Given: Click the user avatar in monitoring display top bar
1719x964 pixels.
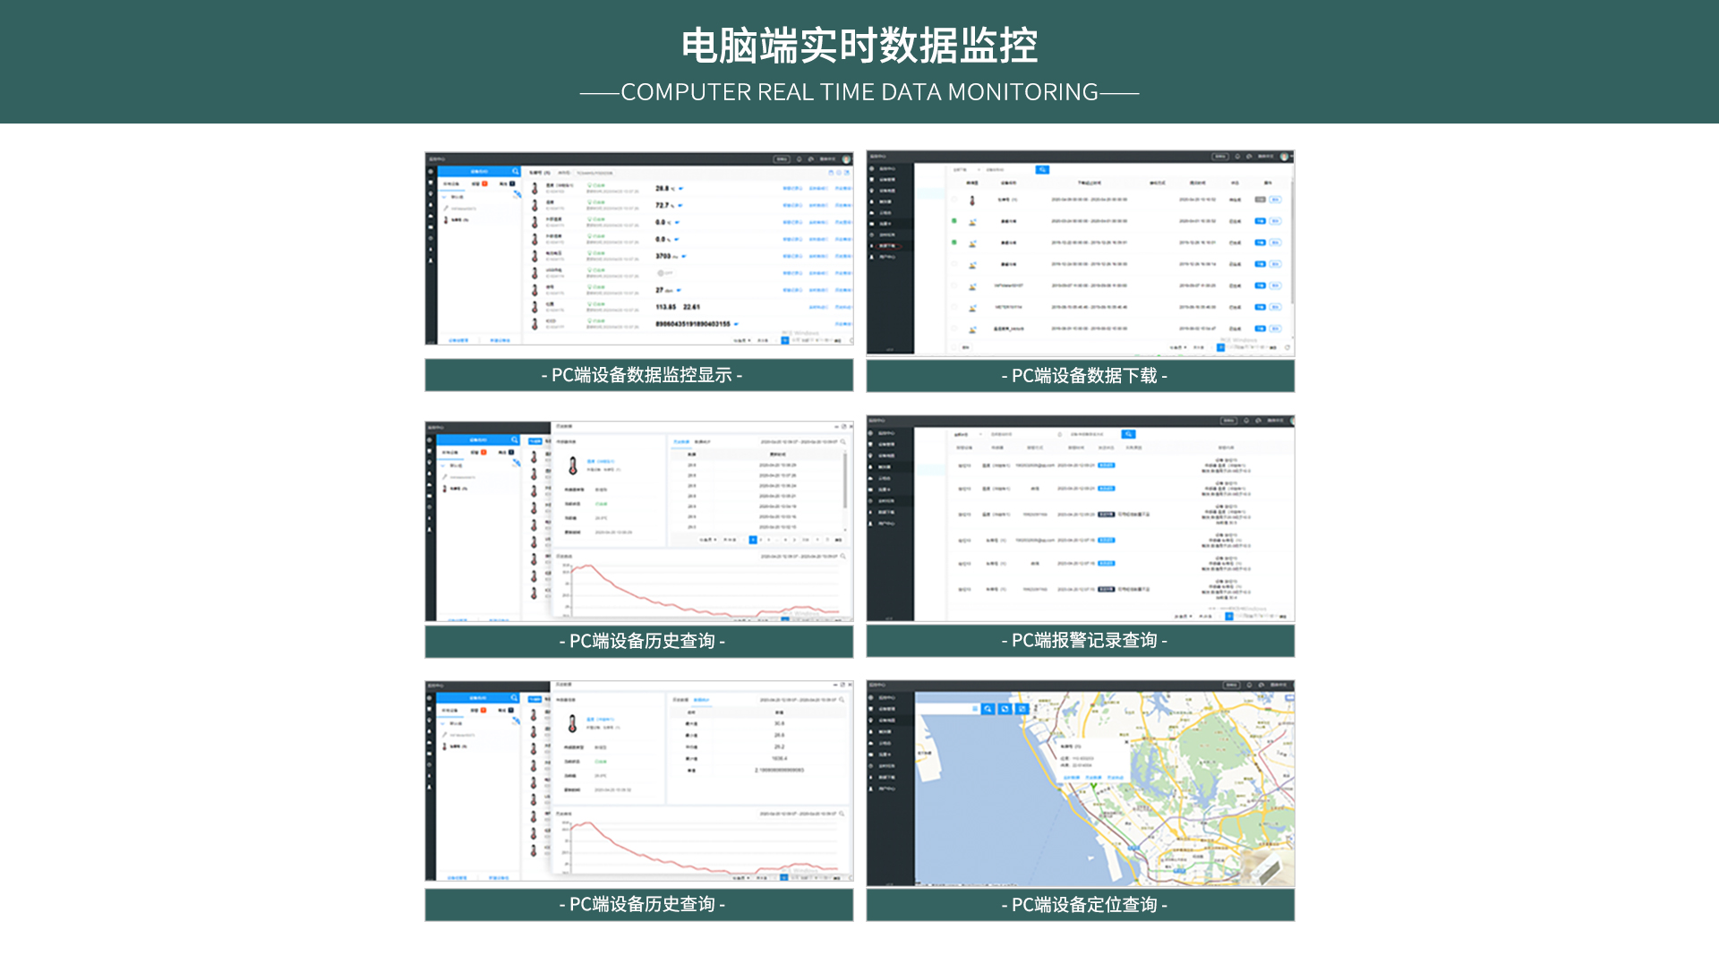Looking at the screenshot, I should (x=846, y=159).
